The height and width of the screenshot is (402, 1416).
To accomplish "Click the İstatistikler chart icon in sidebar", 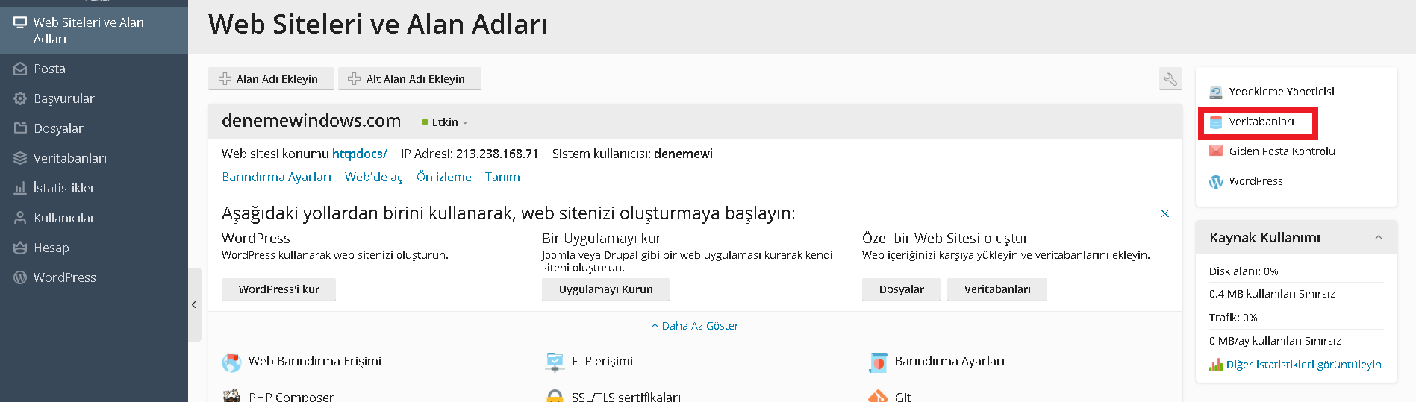I will [20, 188].
